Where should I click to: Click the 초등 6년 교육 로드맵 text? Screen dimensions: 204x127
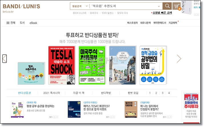[x=36, y=110]
